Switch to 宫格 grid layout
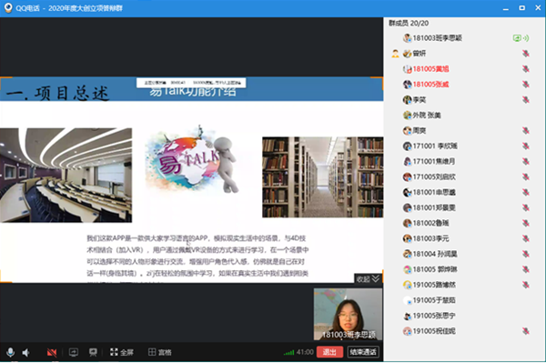Image resolution: width=546 pixels, height=363 pixels. click(x=160, y=352)
